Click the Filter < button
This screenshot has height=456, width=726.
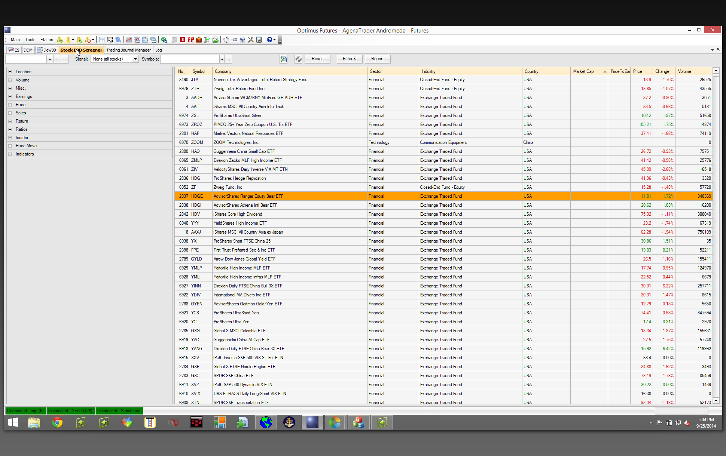tap(349, 59)
